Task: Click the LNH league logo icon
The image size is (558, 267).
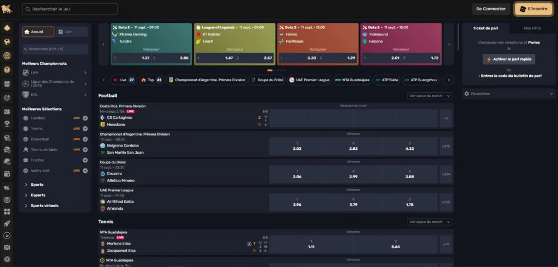Action: (x=26, y=72)
